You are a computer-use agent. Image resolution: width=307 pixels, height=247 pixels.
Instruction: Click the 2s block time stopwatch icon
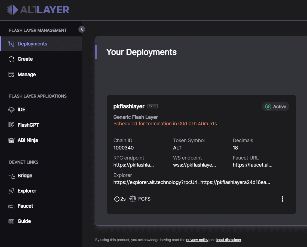coord(117,199)
